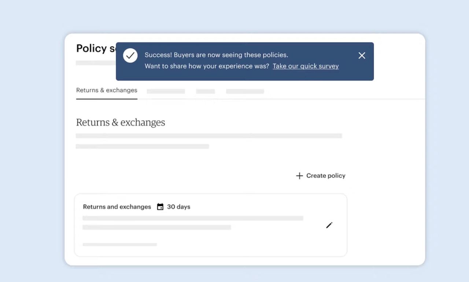Screen dimensions: 469x282
Task: Click the calendar icon beside 30 days
Action: coord(160,207)
